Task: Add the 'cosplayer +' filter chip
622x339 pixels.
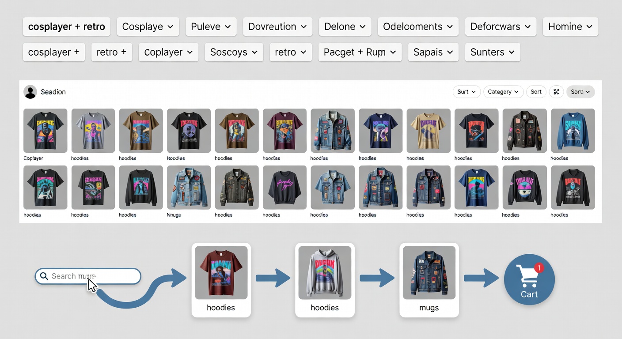Action: tap(54, 52)
